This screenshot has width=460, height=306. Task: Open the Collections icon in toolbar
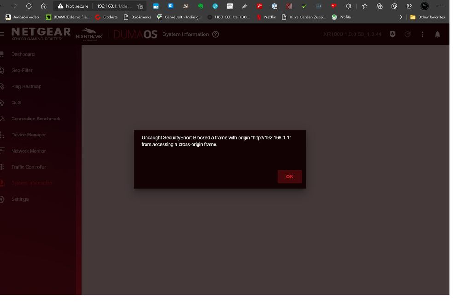(x=379, y=6)
